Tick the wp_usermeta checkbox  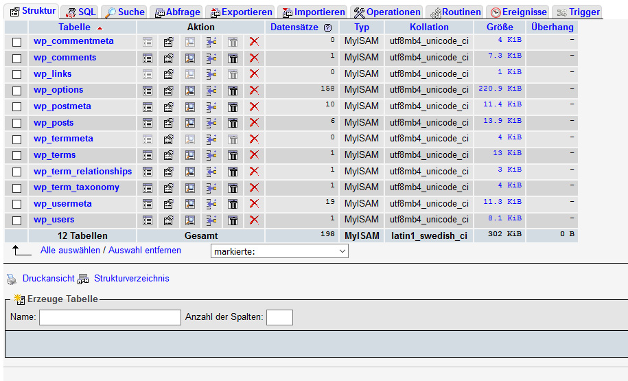[17, 205]
